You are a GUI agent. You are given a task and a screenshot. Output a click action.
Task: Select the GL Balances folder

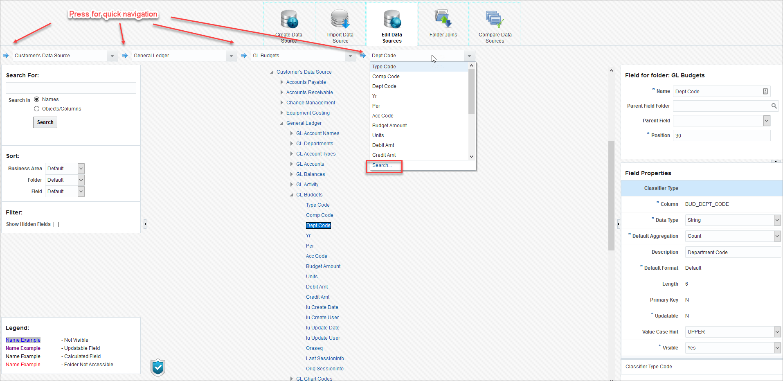point(310,174)
